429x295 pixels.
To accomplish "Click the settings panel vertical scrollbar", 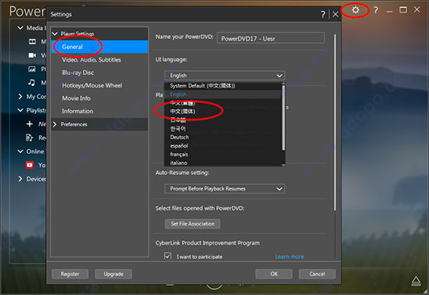I will [x=335, y=123].
